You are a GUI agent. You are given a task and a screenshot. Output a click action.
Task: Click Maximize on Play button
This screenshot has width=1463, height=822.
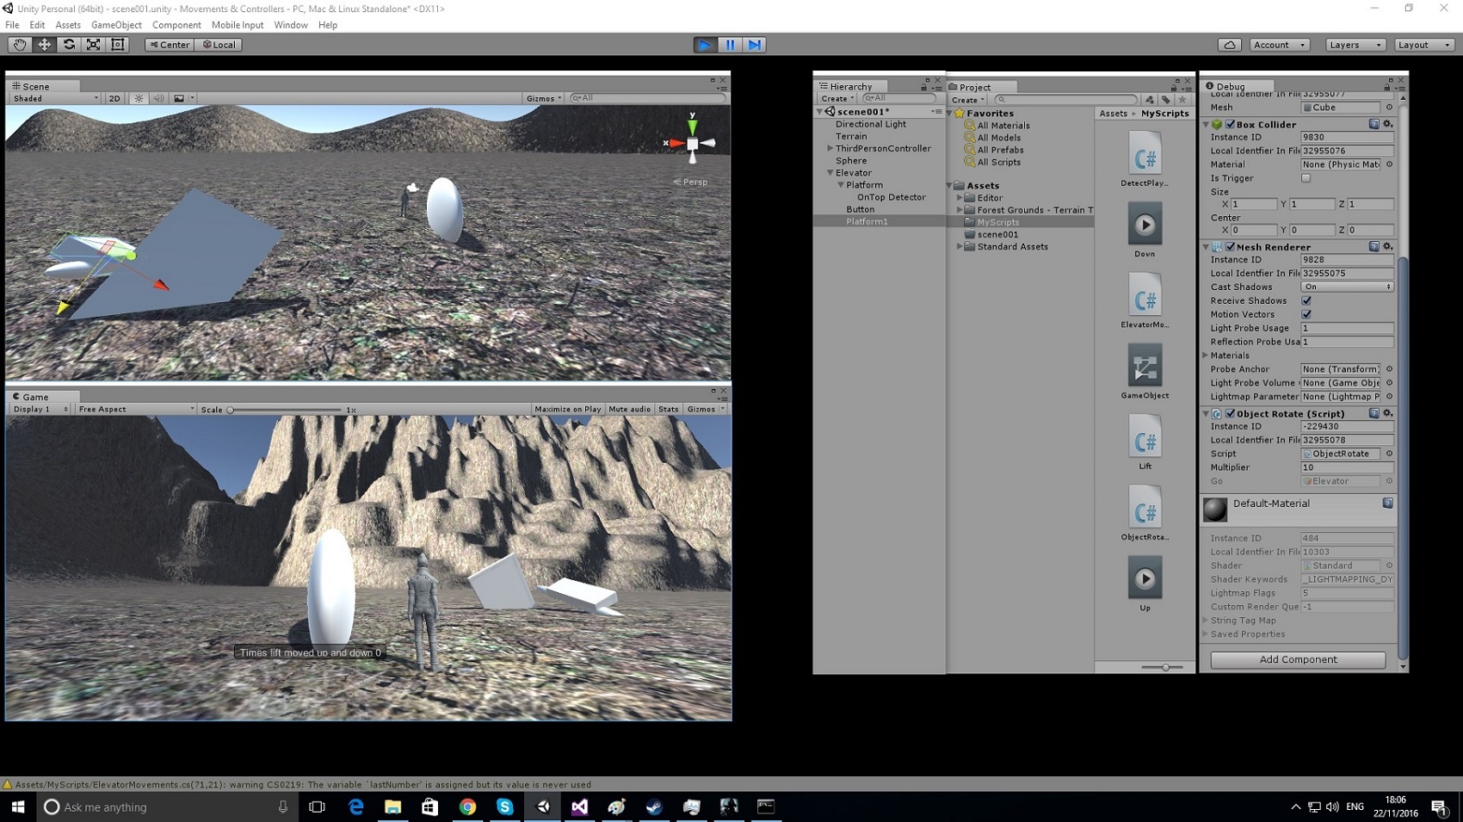coord(567,409)
